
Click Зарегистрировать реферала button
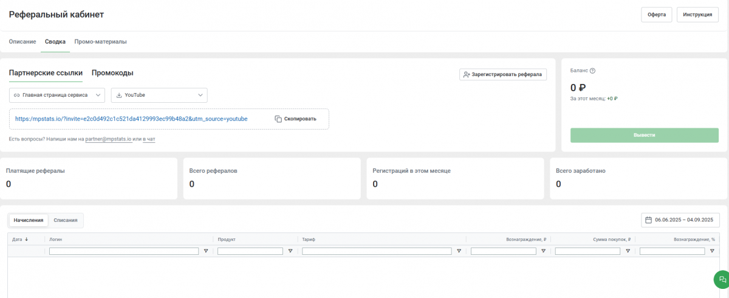pos(502,74)
